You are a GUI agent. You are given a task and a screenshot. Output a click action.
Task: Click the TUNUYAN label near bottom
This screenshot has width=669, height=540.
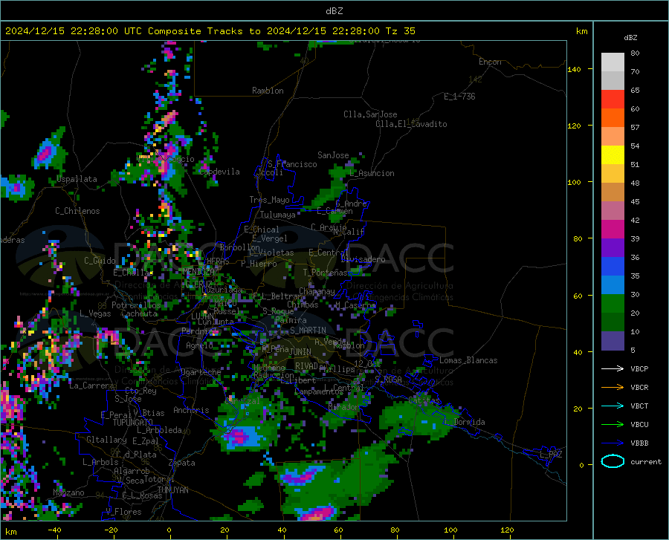172,489
